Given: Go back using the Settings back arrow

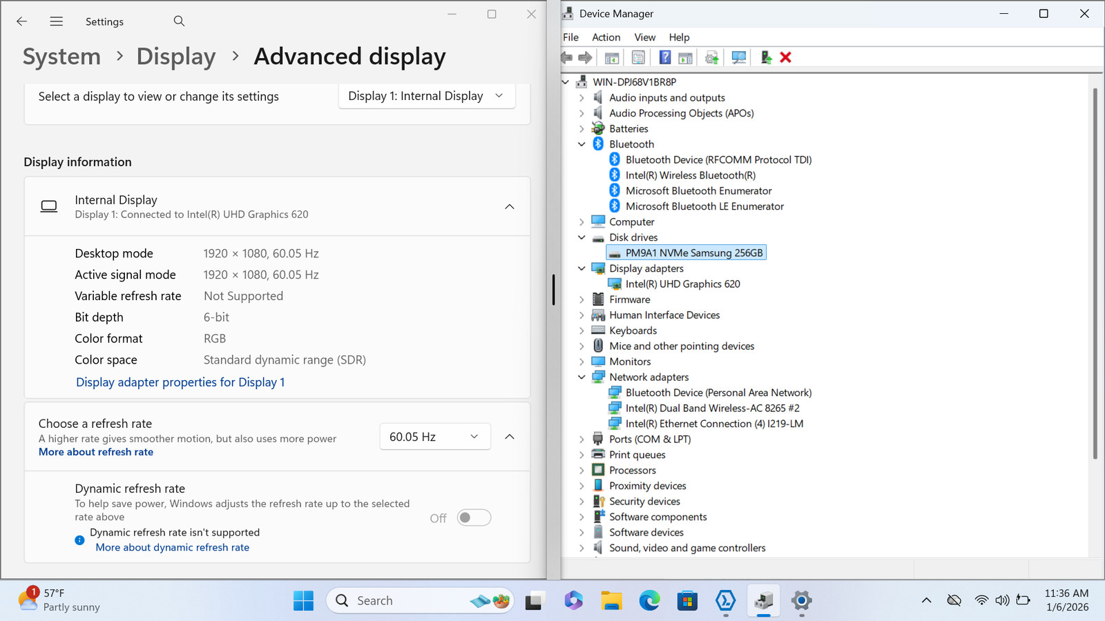Looking at the screenshot, I should (x=22, y=21).
